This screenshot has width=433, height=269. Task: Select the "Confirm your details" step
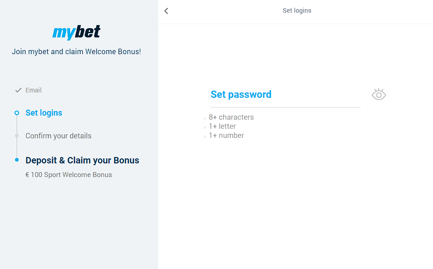click(x=58, y=136)
